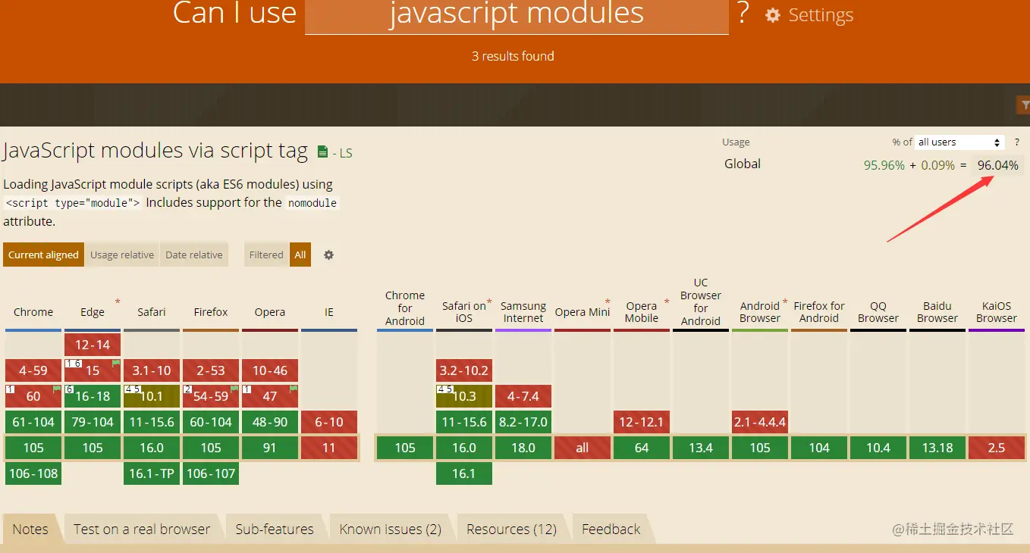1030x553 pixels.
Task: Click the Can I use logo text
Action: tap(234, 14)
